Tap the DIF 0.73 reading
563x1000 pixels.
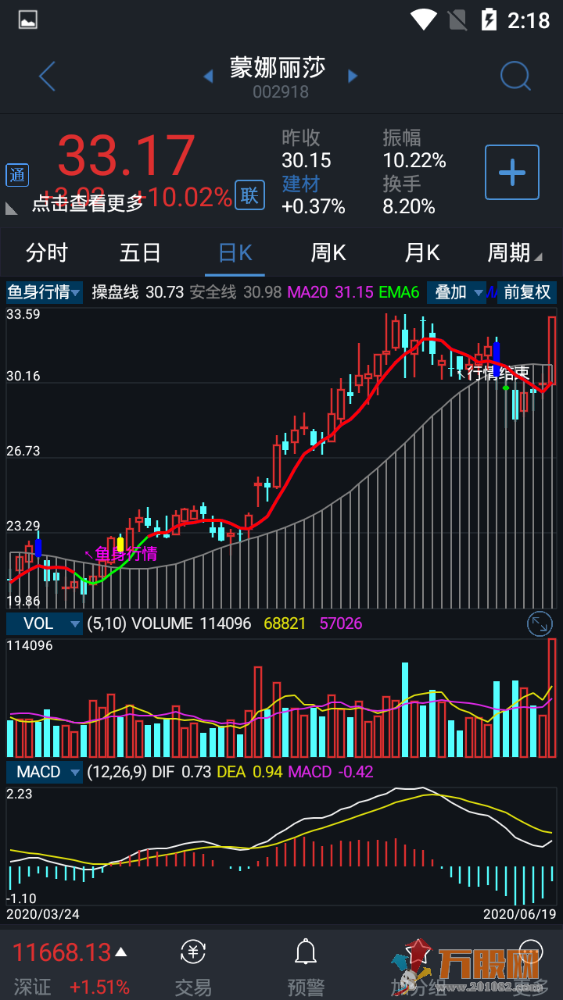click(x=181, y=772)
